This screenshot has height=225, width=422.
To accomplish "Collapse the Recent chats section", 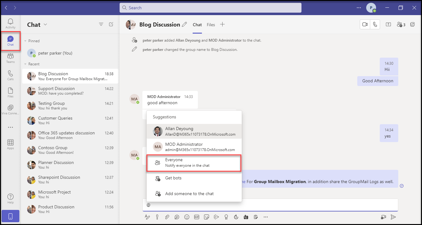I will point(25,64).
